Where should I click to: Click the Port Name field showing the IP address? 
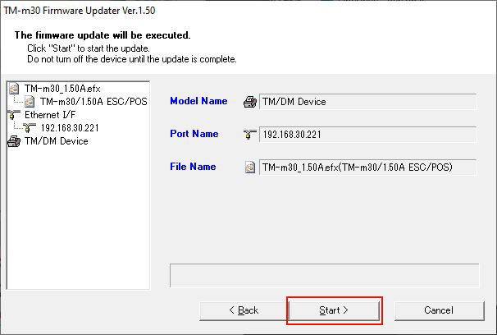367,134
